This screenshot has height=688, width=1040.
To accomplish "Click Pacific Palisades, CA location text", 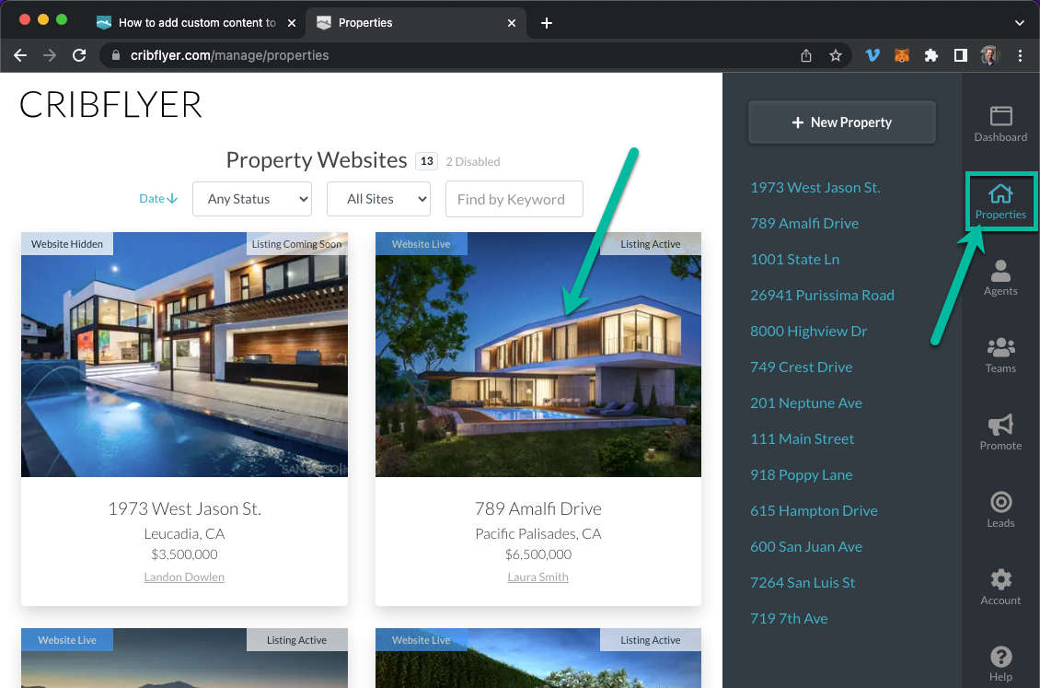I will pyautogui.click(x=537, y=533).
